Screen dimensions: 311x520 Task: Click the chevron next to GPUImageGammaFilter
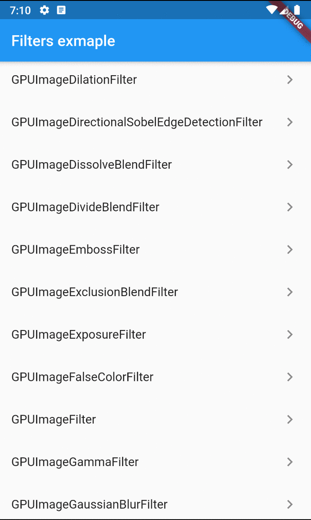pos(290,462)
